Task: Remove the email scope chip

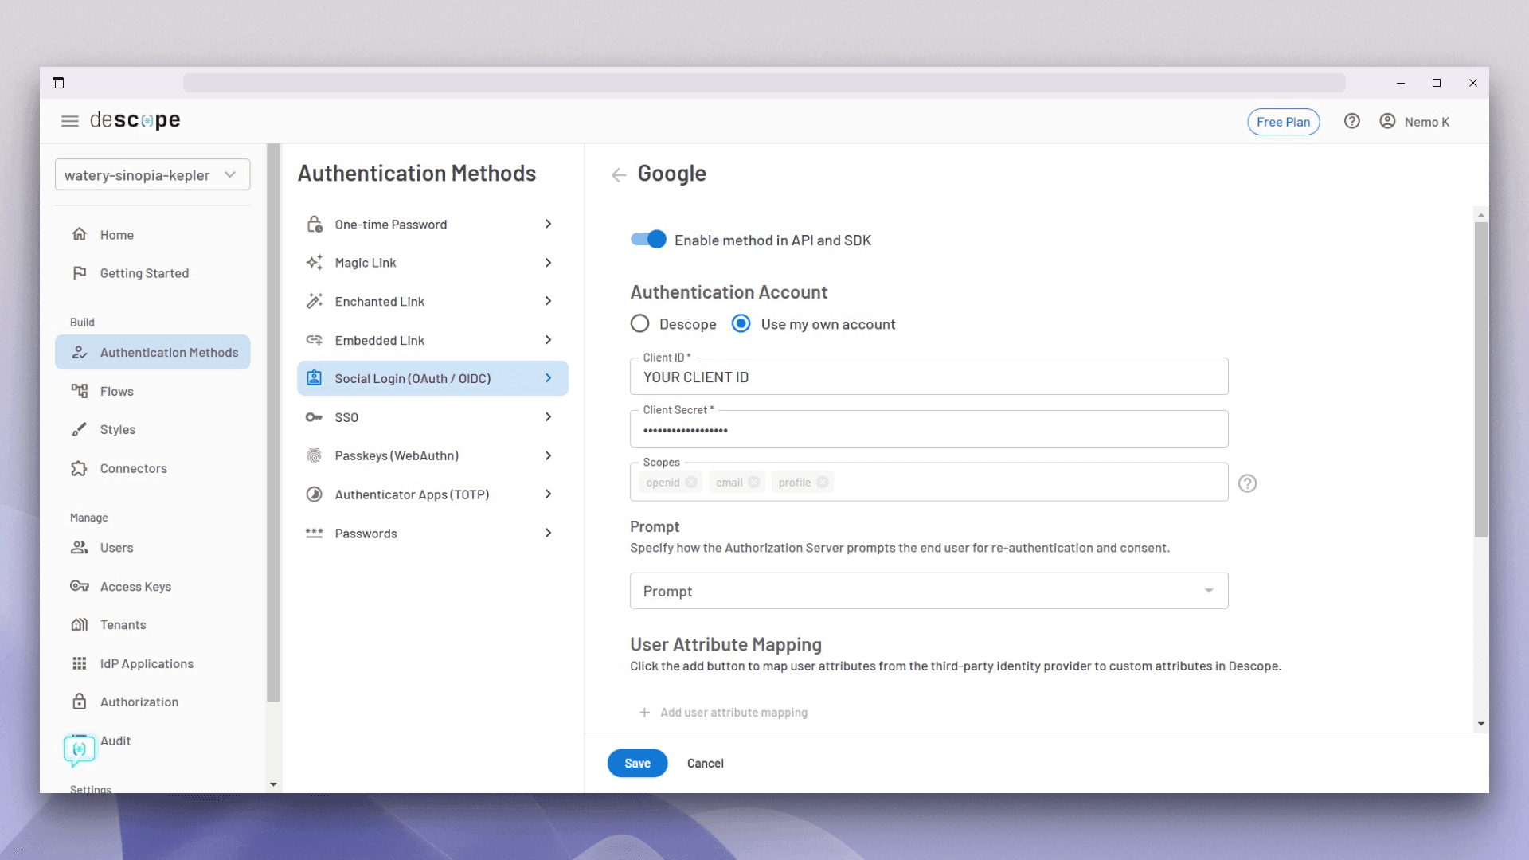Action: tap(755, 482)
